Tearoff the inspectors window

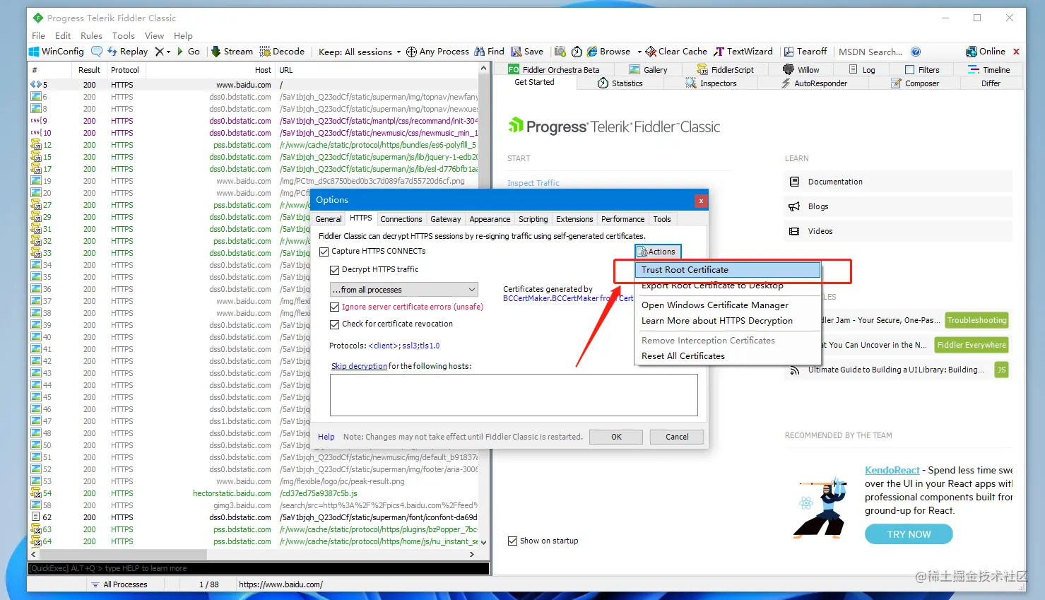(805, 52)
